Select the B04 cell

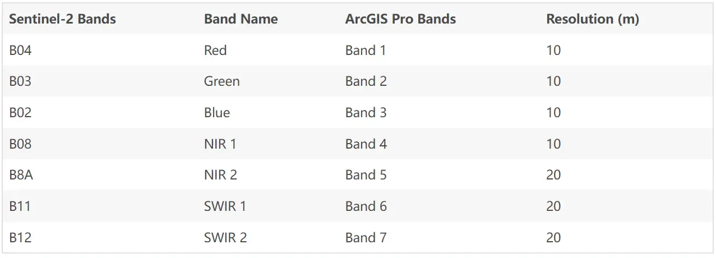[20, 50]
